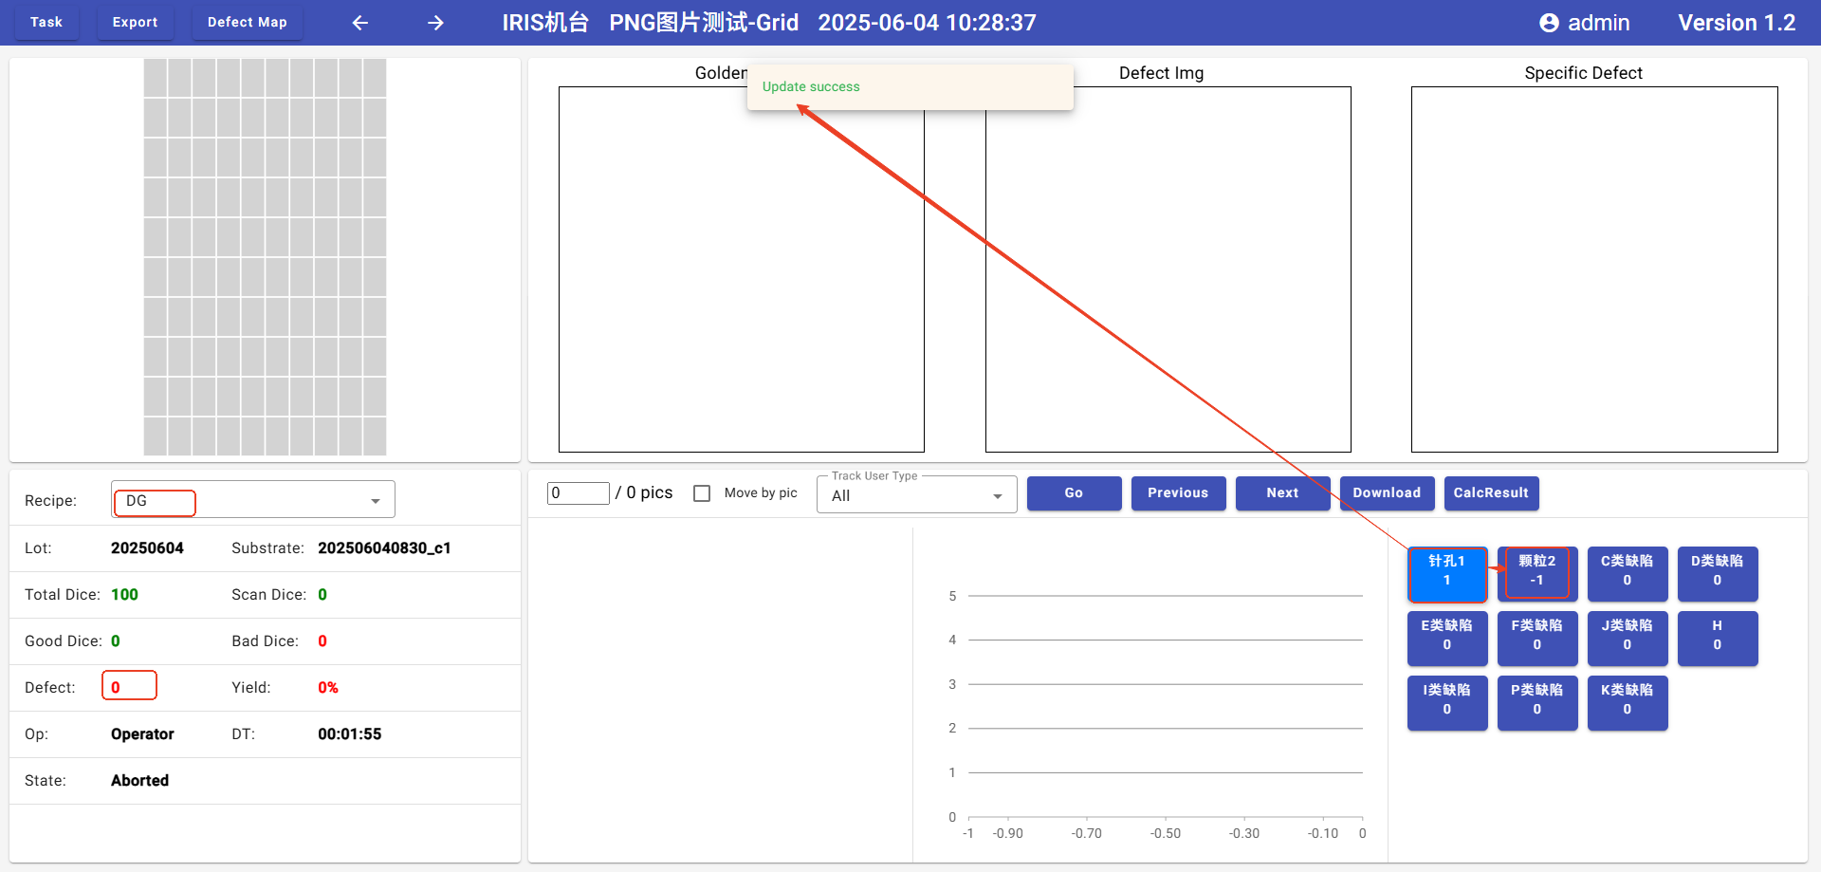The image size is (1821, 872).
Task: Click the Specific Defect image panel
Action: pos(1594,269)
